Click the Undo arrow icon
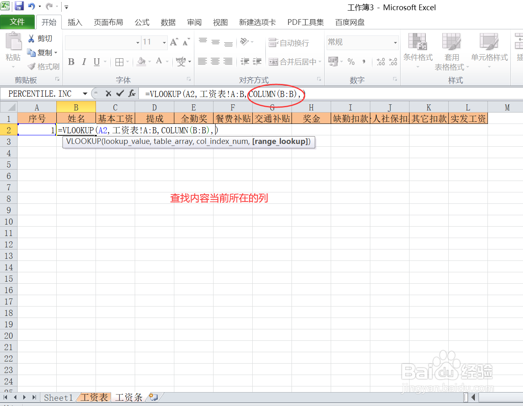Image resolution: width=523 pixels, height=406 pixels. (31, 7)
